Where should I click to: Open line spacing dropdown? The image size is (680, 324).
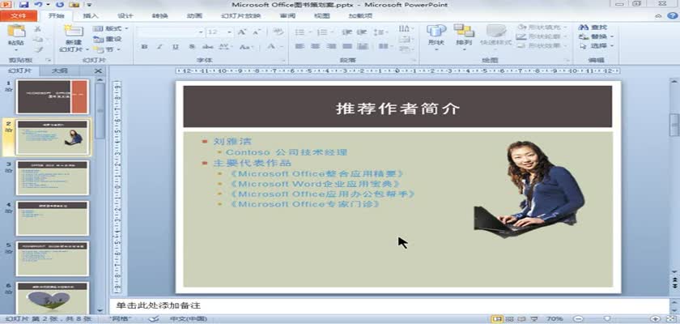(x=380, y=32)
